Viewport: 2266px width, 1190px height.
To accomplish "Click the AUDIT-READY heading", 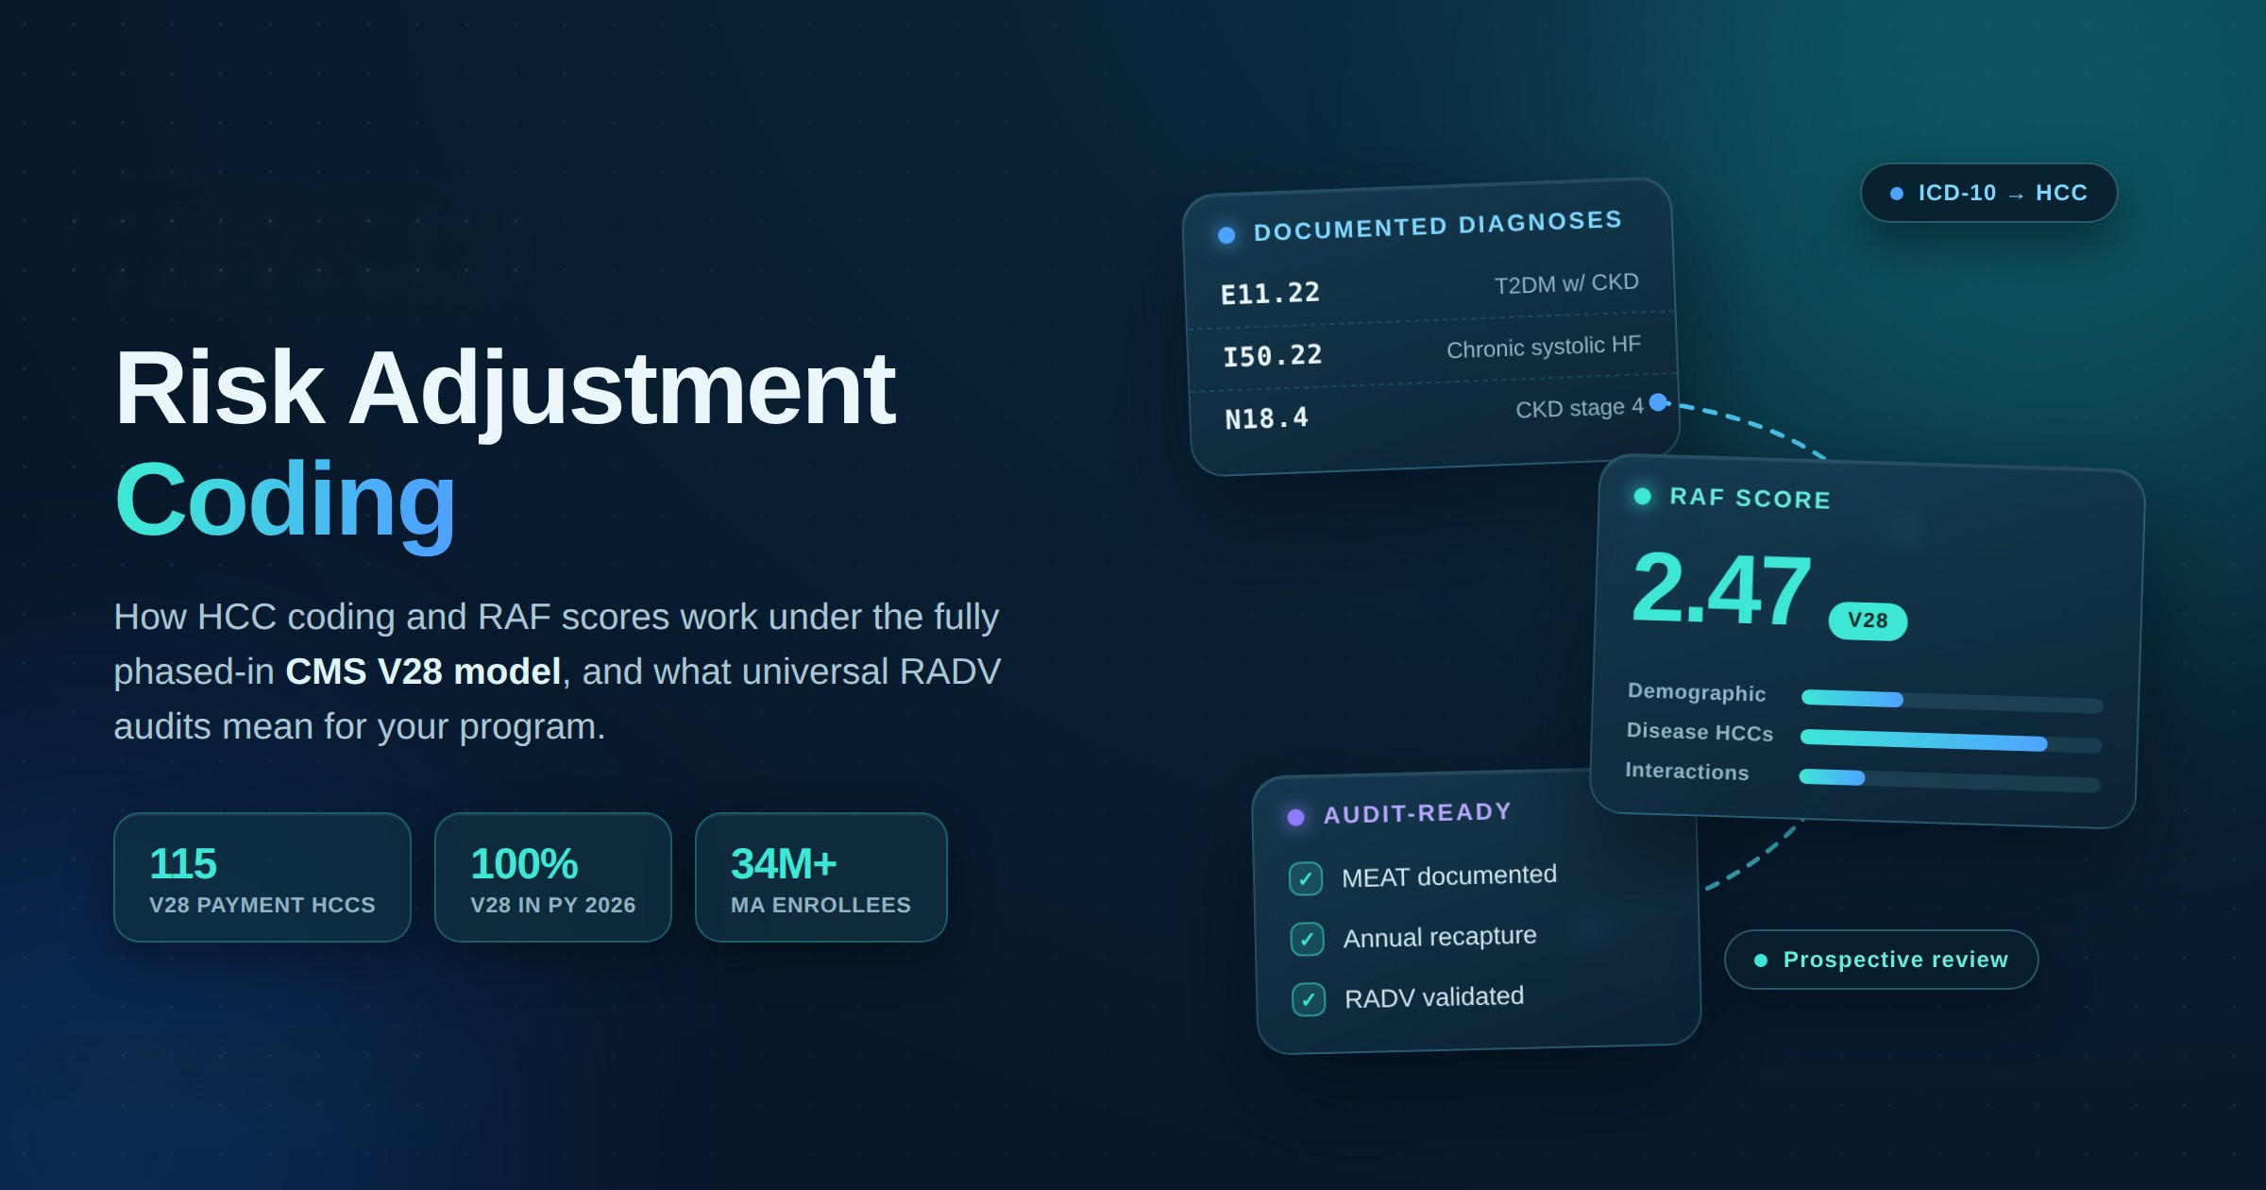I will (x=1417, y=813).
